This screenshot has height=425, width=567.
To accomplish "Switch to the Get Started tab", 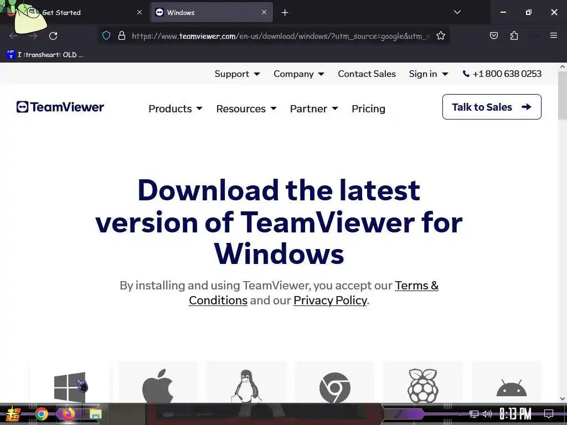I will pyautogui.click(x=75, y=12).
